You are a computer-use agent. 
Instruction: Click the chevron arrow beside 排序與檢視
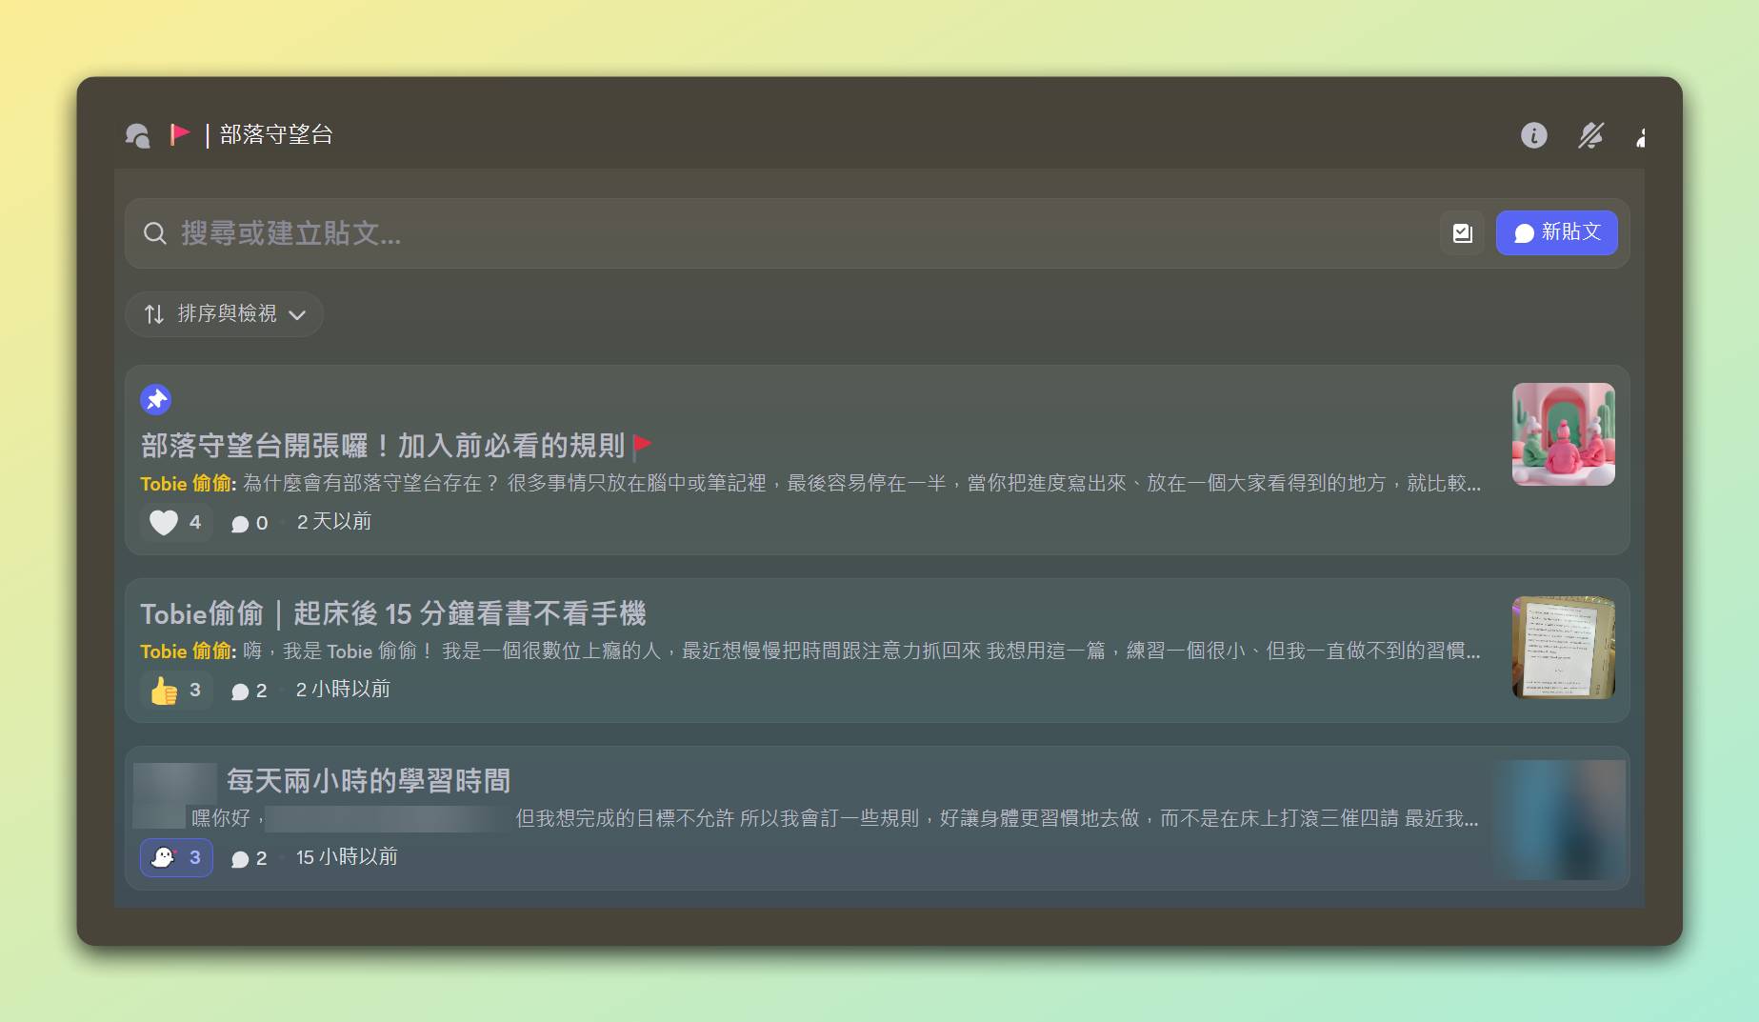coord(297,315)
